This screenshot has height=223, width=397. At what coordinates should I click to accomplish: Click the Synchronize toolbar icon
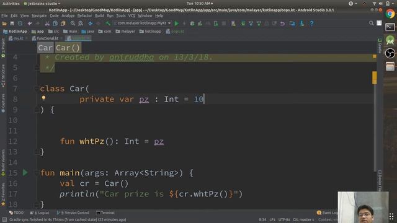point(20,24)
